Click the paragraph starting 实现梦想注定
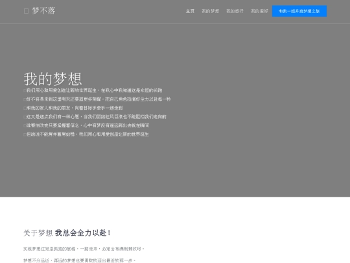This screenshot has height=263, width=350. (x=84, y=249)
